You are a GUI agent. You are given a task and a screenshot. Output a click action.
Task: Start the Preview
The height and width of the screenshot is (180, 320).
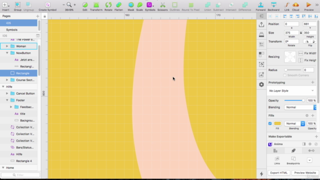(309, 6)
